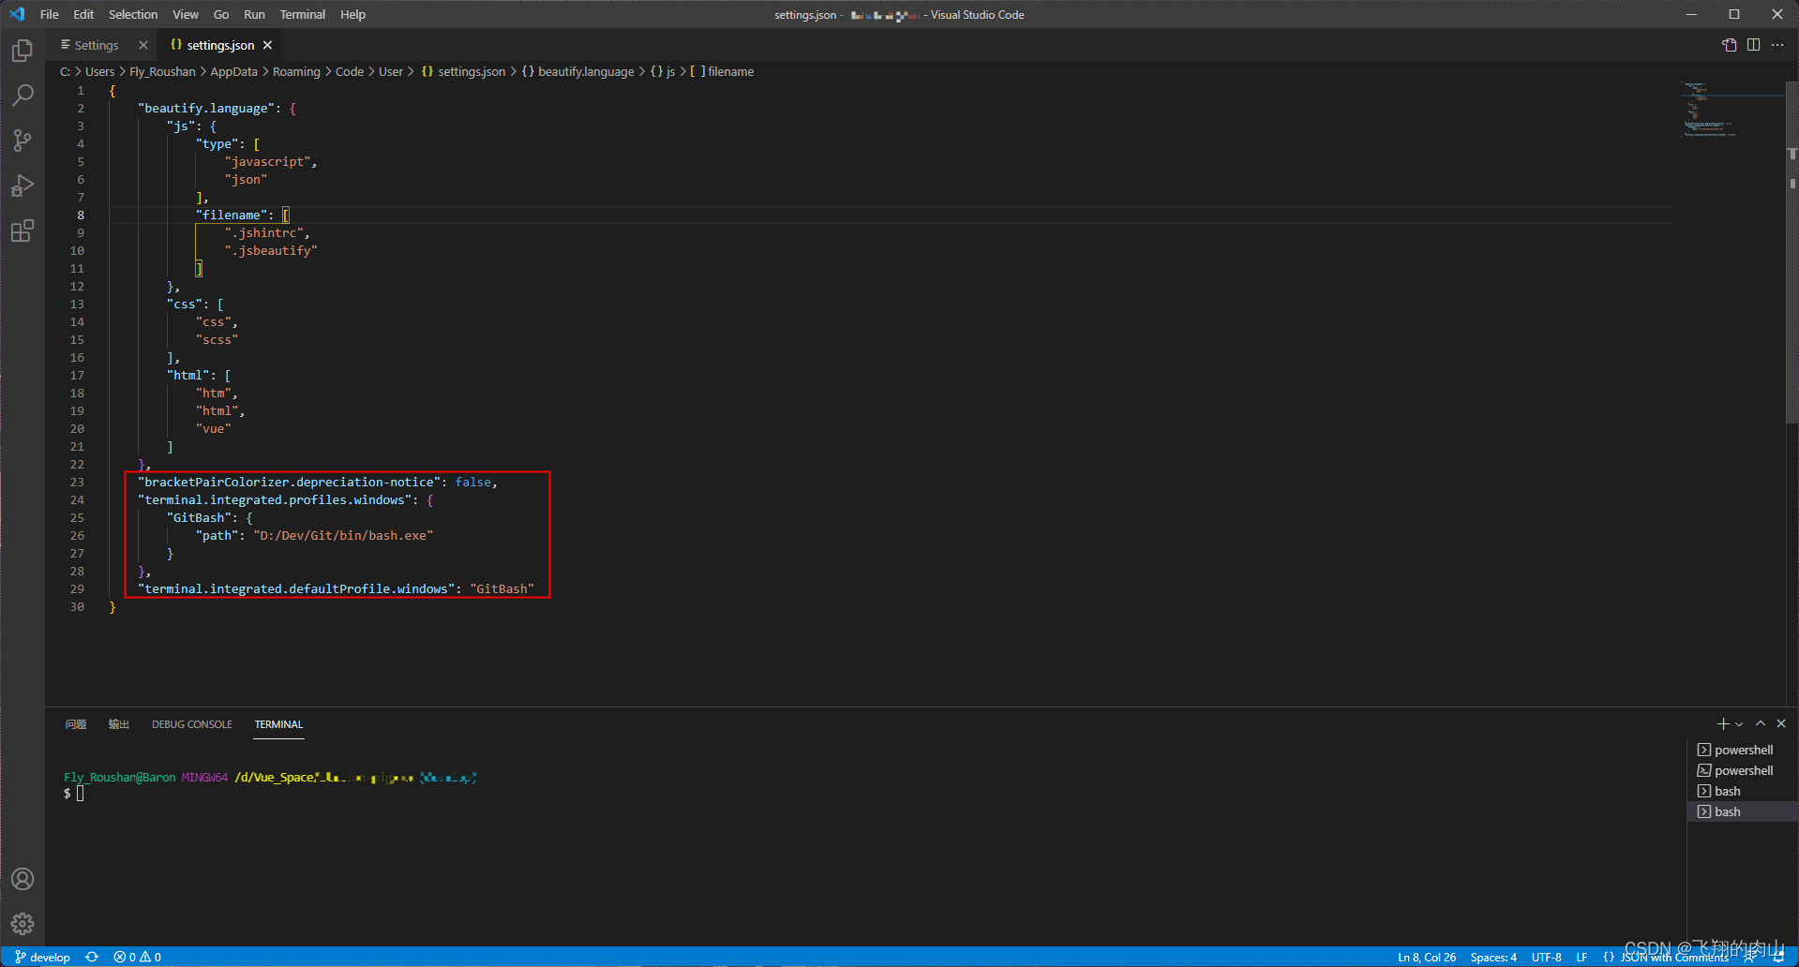Viewport: 1799px width, 967px height.
Task: Click the Fly_Roushan breadcrumb segment
Action: coord(162,72)
